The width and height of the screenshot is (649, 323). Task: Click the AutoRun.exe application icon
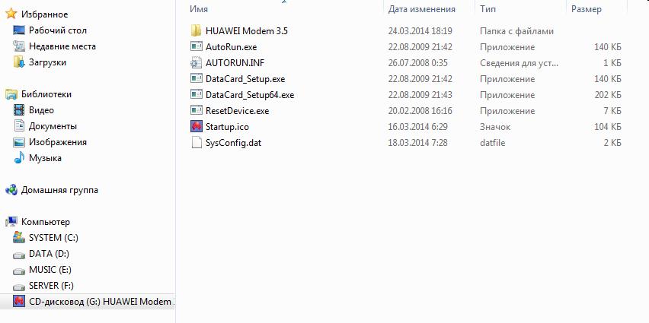pyautogui.click(x=196, y=46)
